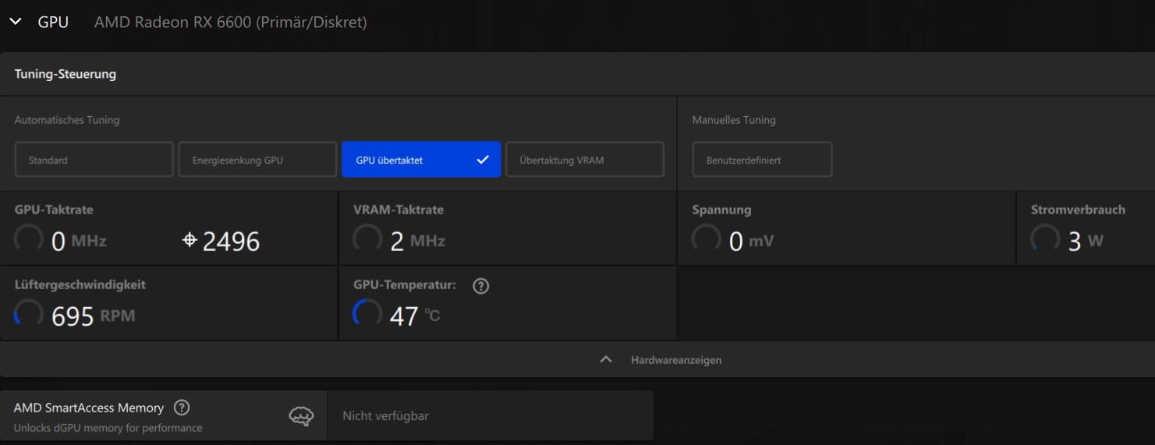Enable the Übertaktung VRAM preset
Viewport: 1155px width, 445px height.
[x=585, y=160]
